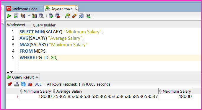Open SQL Tuning Advisor icon
Image resolution: width=202 pixels, height=110 pixels.
41,16
